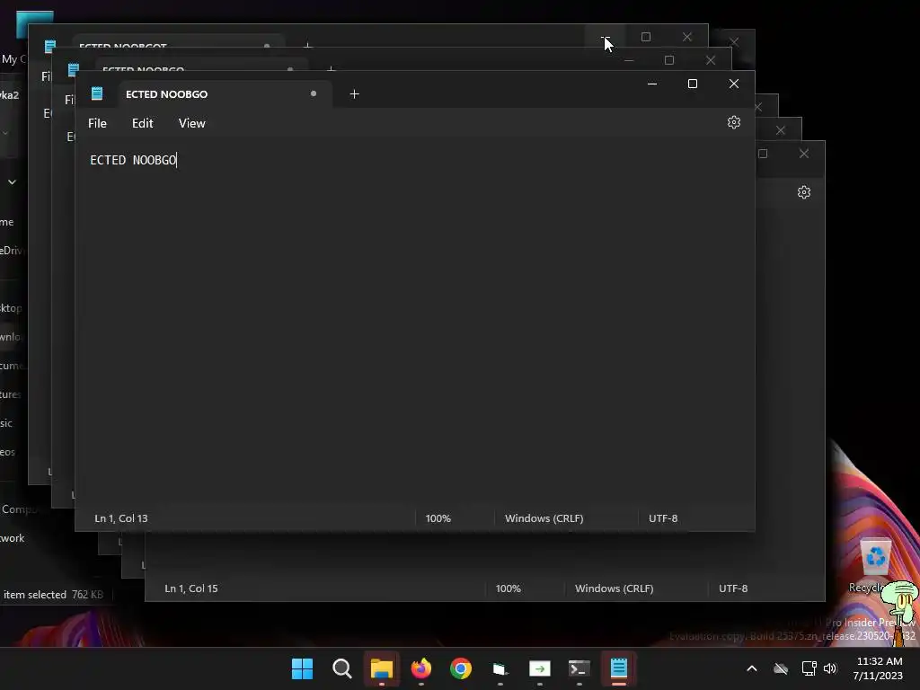The height and width of the screenshot is (690, 920).
Task: Open the Windows Start menu
Action: click(x=302, y=668)
